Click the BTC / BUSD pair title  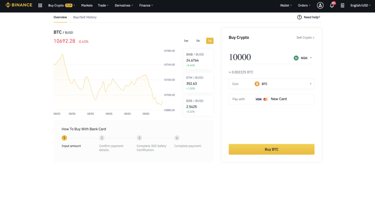click(x=63, y=32)
